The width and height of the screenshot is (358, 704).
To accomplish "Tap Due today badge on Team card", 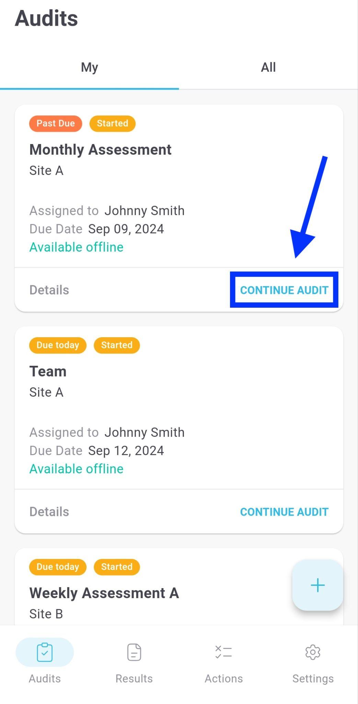I will point(58,345).
